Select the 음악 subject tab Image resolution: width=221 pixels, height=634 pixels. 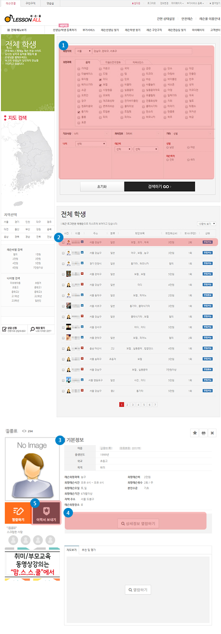coord(88,62)
